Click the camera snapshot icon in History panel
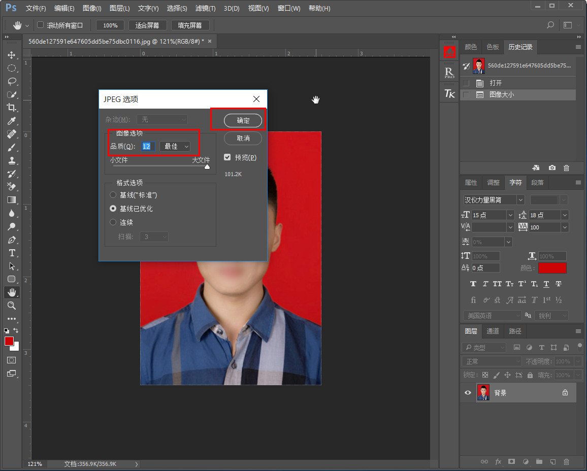The height and width of the screenshot is (471, 587). [552, 168]
